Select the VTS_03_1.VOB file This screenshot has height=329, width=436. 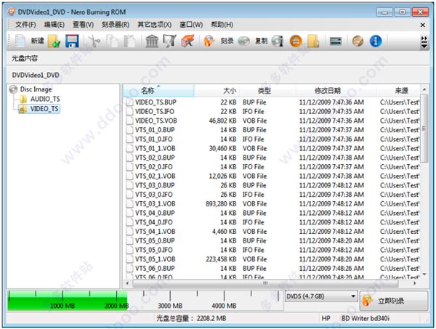[156, 203]
